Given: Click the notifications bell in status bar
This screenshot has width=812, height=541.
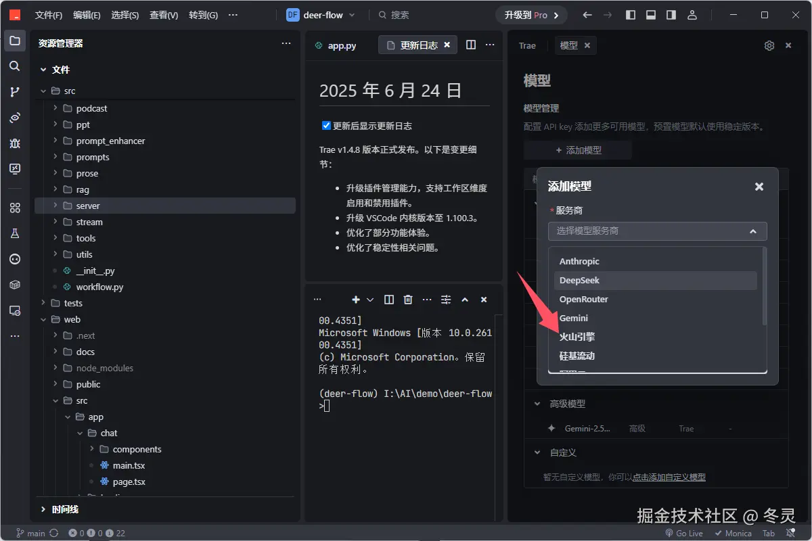Looking at the screenshot, I should 790,533.
